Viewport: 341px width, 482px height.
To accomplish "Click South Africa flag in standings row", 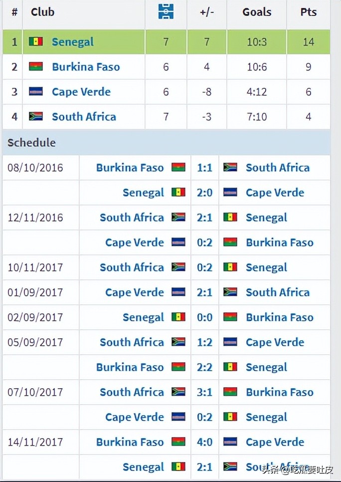I will [x=35, y=117].
